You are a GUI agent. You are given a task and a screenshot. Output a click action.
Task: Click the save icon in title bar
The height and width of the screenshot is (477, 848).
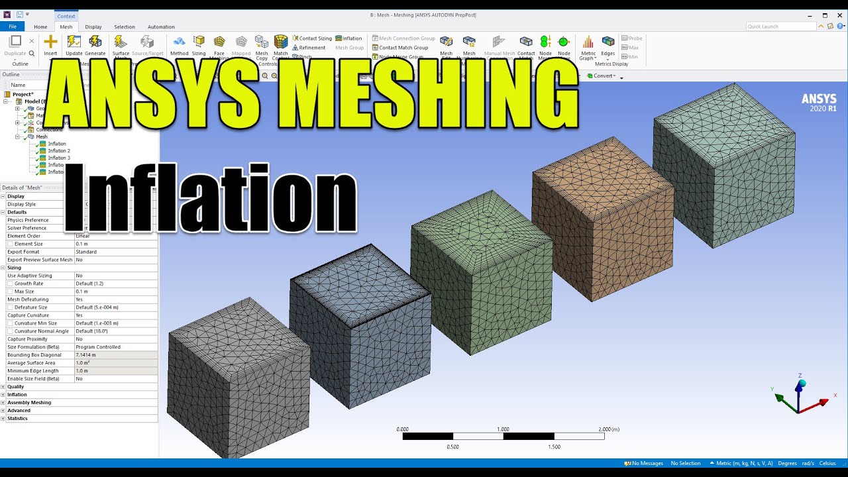(19, 15)
